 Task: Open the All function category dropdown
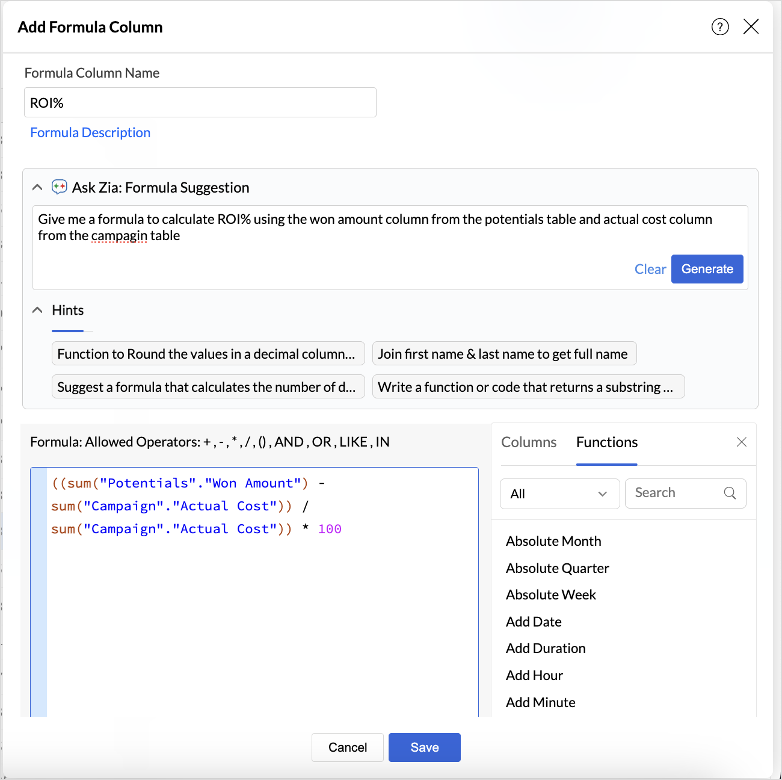[559, 494]
